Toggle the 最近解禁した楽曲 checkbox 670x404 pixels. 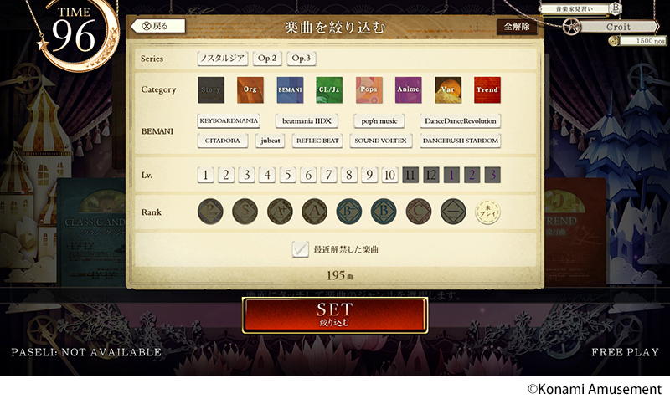click(300, 249)
